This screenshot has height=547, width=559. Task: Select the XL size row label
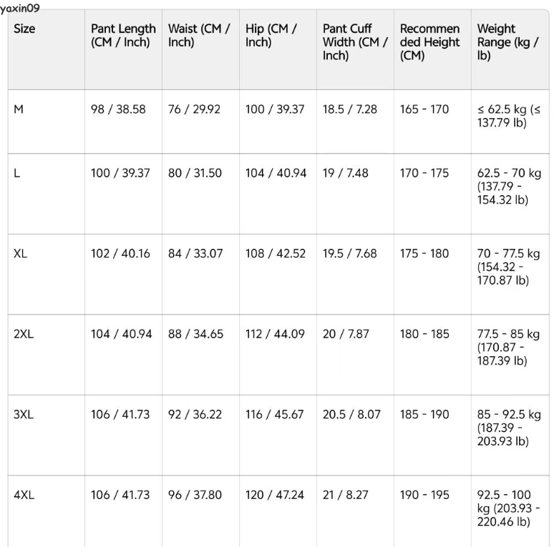click(x=20, y=254)
